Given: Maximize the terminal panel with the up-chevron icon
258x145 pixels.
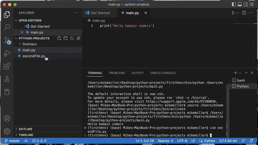Looking at the screenshot, I should pos(246,72).
